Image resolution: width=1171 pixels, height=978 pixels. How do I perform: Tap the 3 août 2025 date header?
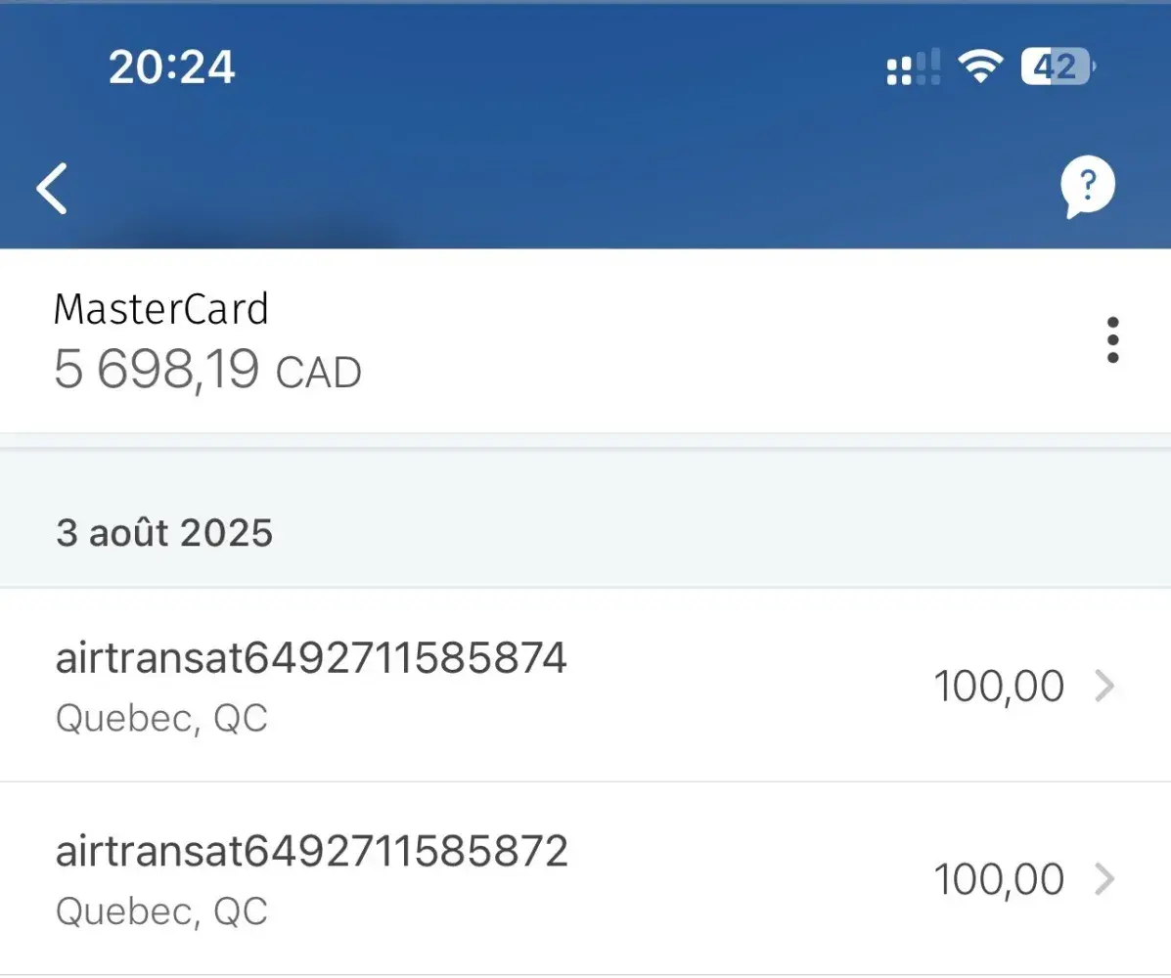(x=164, y=533)
